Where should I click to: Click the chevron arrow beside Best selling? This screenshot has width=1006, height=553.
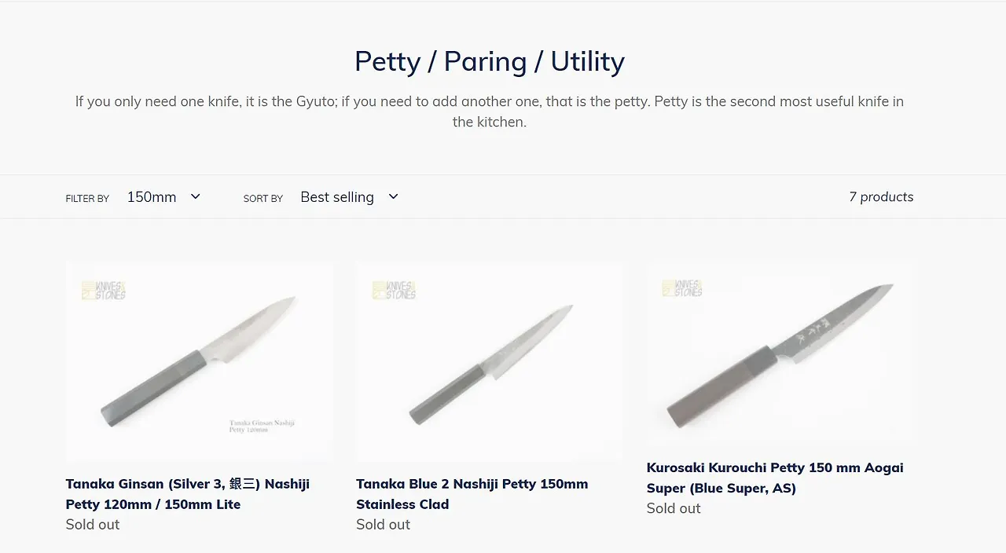click(394, 196)
